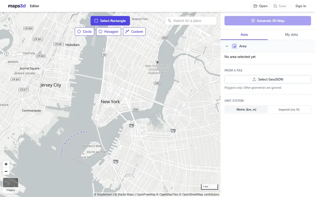Choose the Hexagon selection shape
315x197 pixels.
pyautogui.click(x=109, y=32)
